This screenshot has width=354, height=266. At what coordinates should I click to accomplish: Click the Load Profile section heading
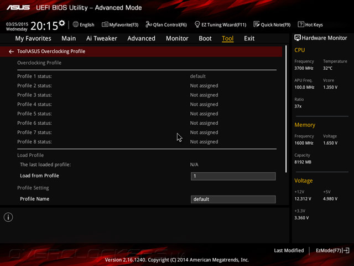(30, 155)
